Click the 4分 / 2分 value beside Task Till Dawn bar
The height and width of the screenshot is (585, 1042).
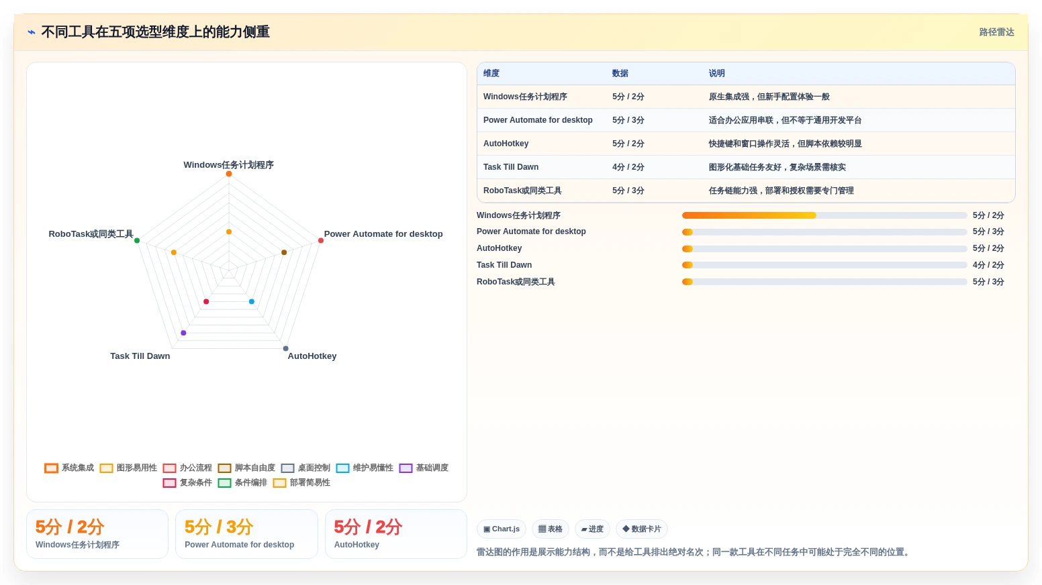[x=988, y=265]
